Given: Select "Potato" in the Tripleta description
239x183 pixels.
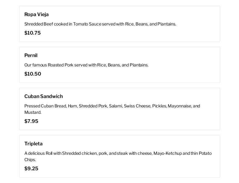Looking at the screenshot, I should pos(205,154).
